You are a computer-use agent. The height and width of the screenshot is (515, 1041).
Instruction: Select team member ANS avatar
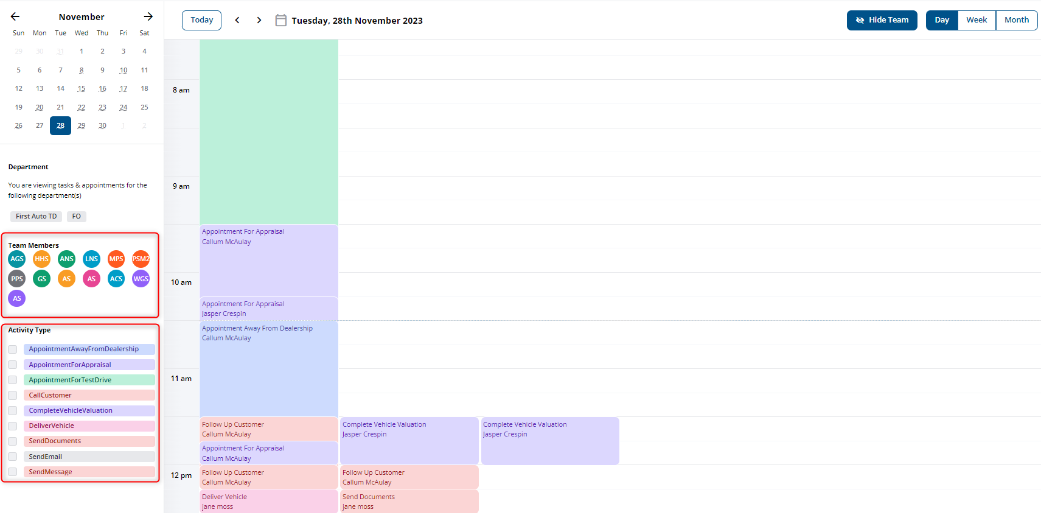67,259
